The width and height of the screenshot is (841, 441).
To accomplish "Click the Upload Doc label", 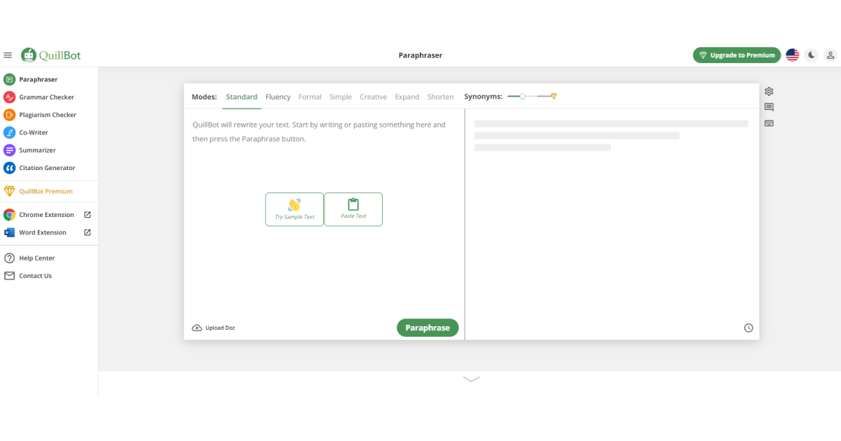I will coord(220,328).
